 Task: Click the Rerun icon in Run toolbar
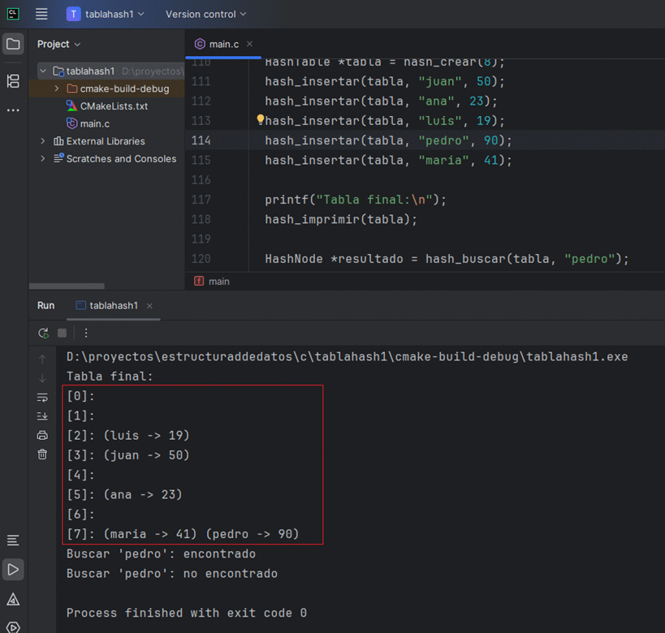click(x=43, y=333)
